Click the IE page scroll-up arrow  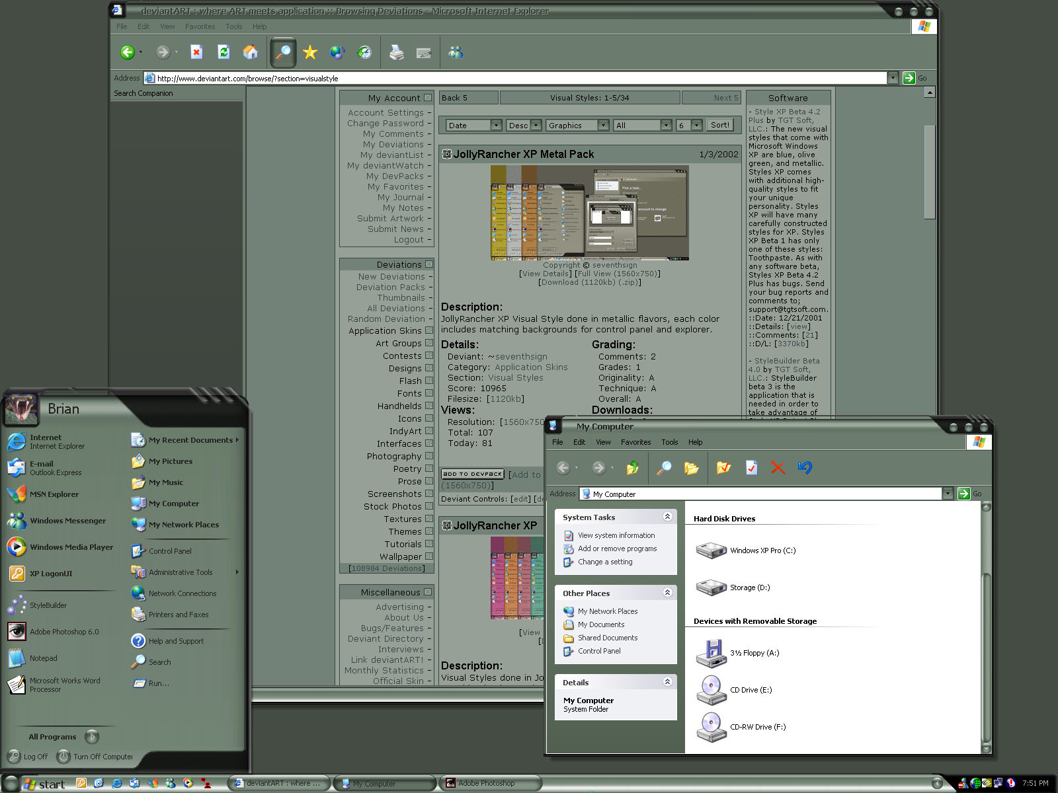(930, 93)
